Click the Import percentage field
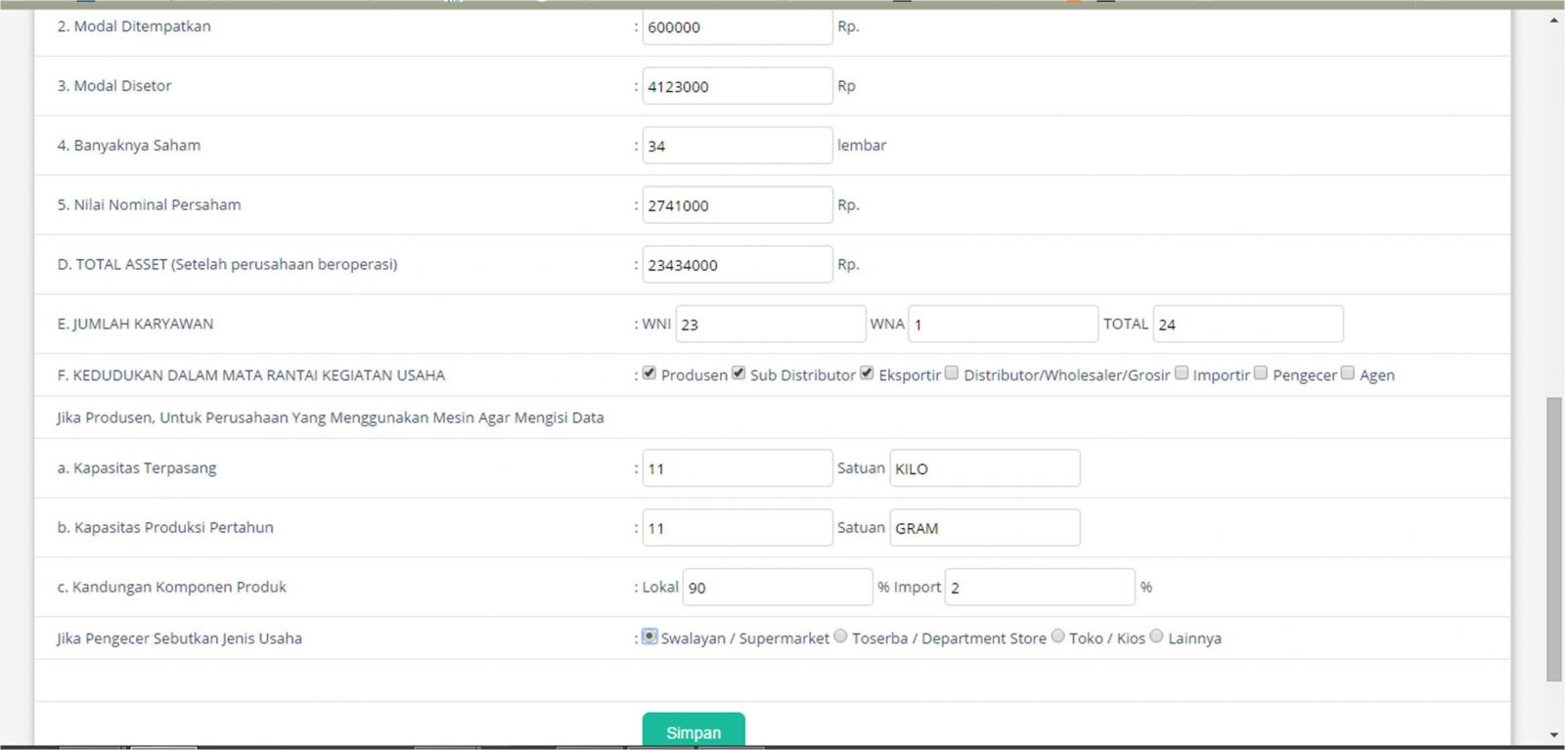1565x750 pixels. pos(1040,588)
